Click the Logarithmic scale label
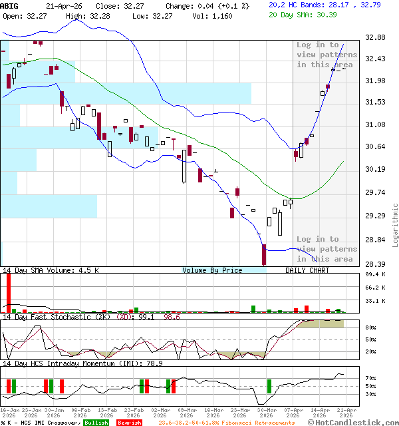Screen dimensions: 399x426 point(395,225)
